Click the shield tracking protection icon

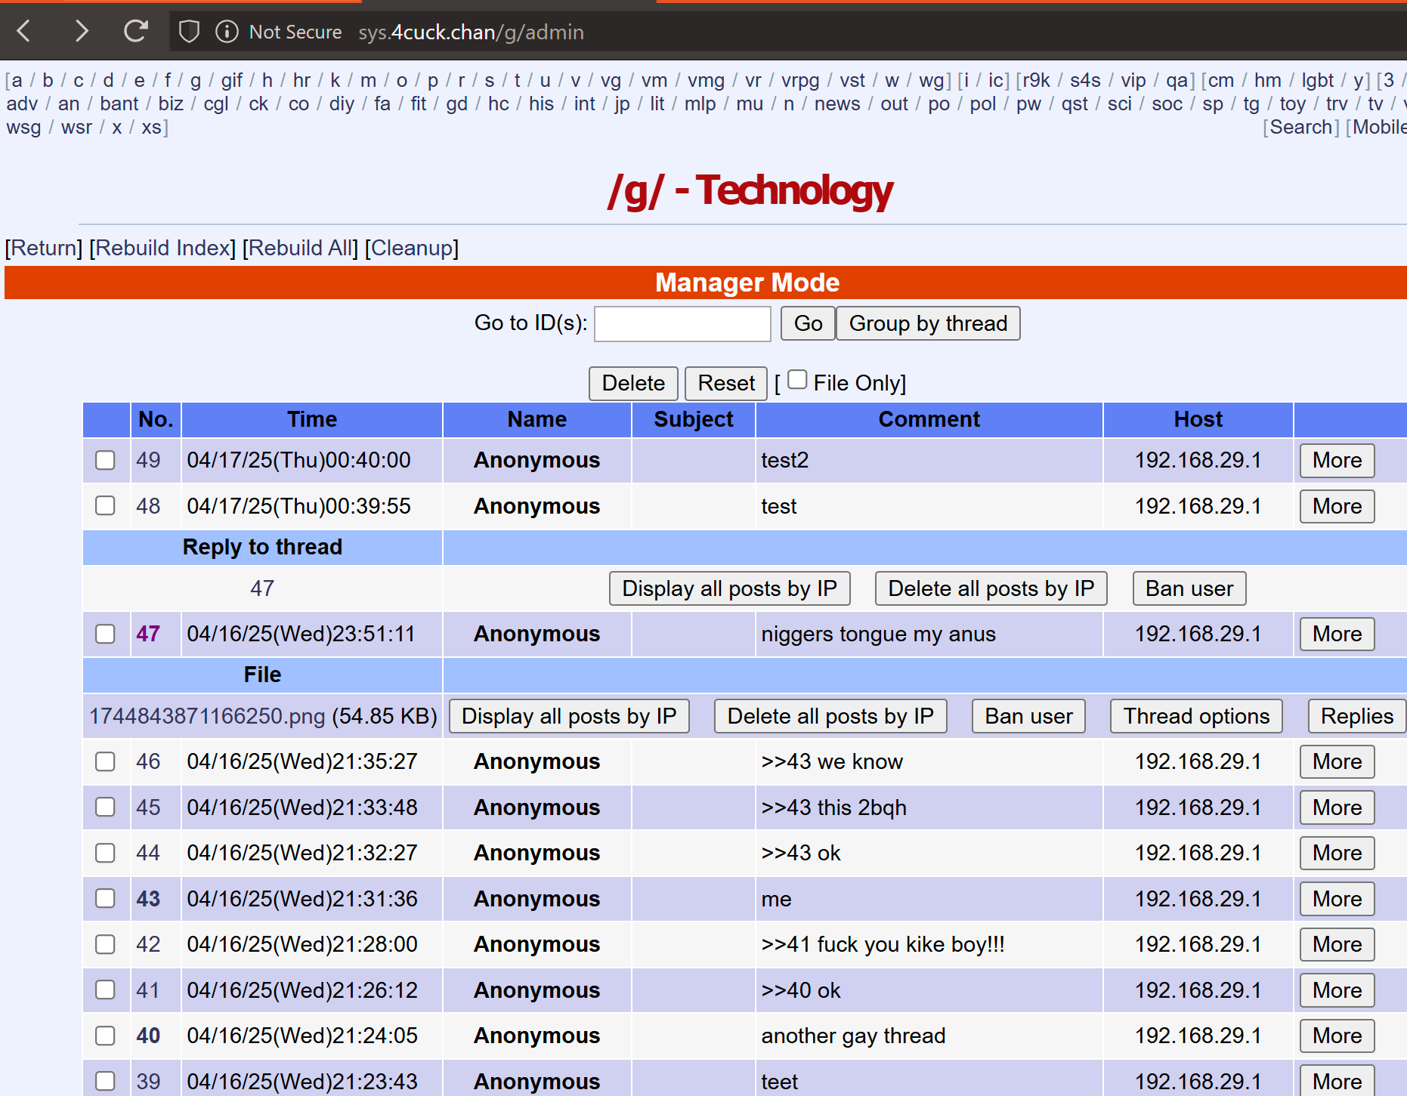189,32
